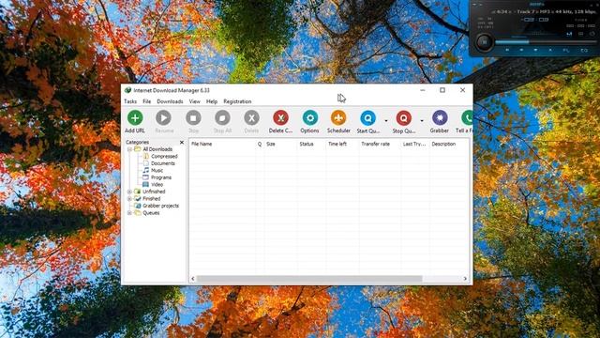Select the Programs category
This screenshot has height=338, width=600.
(161, 177)
